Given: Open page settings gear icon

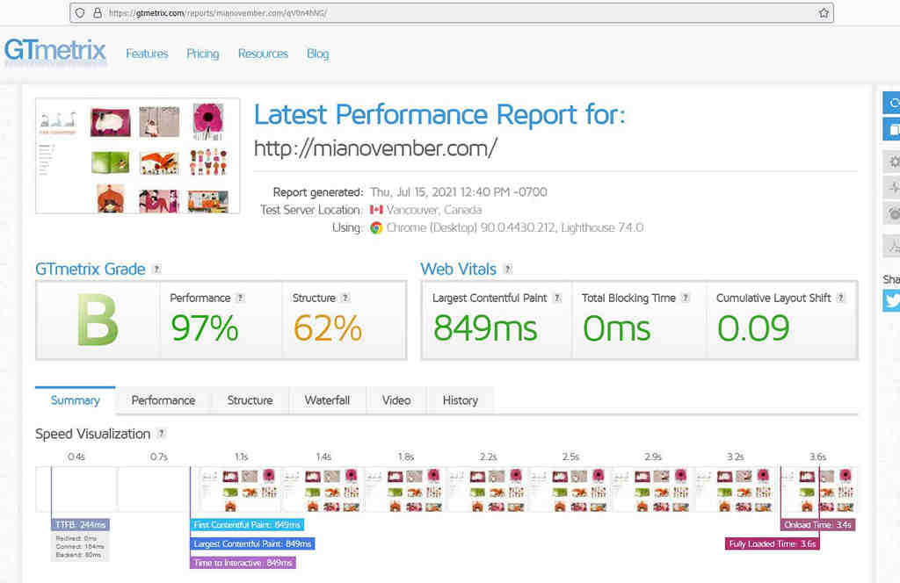Looking at the screenshot, I should [893, 162].
